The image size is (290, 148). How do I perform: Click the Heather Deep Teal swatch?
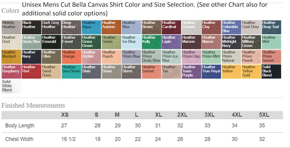click(271, 27)
